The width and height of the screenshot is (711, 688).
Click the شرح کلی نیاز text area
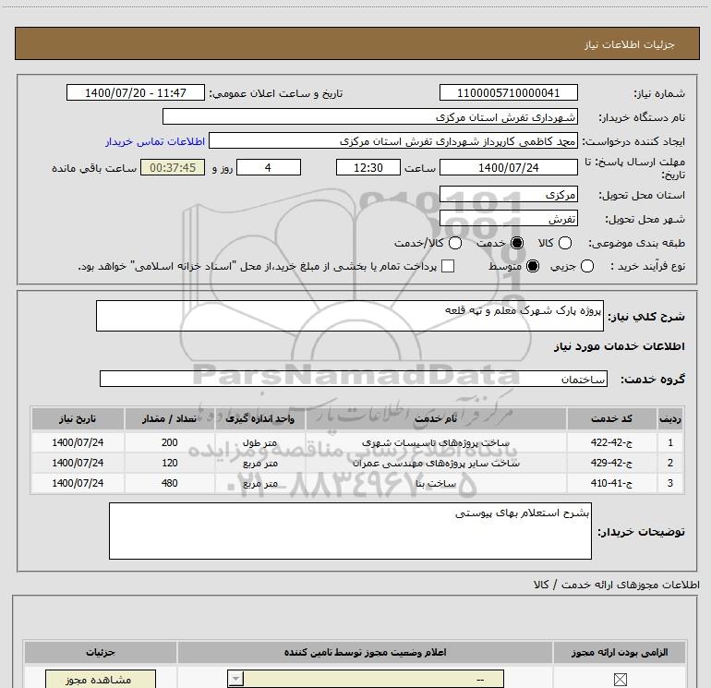[x=350, y=316]
